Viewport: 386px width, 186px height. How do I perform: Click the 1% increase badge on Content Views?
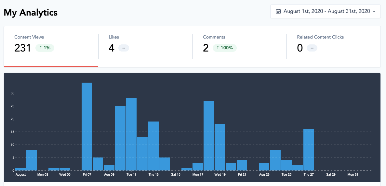click(45, 48)
